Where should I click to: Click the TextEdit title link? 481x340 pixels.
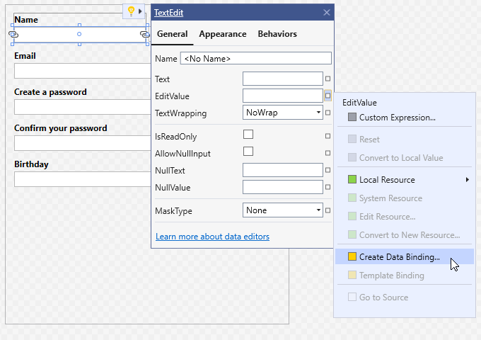[168, 13]
